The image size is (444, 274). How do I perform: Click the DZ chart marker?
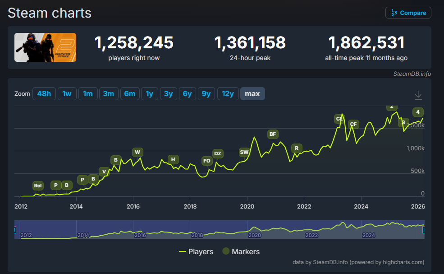217,153
